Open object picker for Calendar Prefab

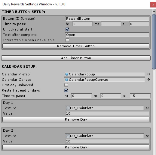[148, 74]
